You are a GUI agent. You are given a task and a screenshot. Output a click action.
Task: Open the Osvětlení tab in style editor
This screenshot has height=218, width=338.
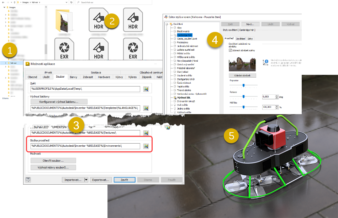(x=241, y=39)
